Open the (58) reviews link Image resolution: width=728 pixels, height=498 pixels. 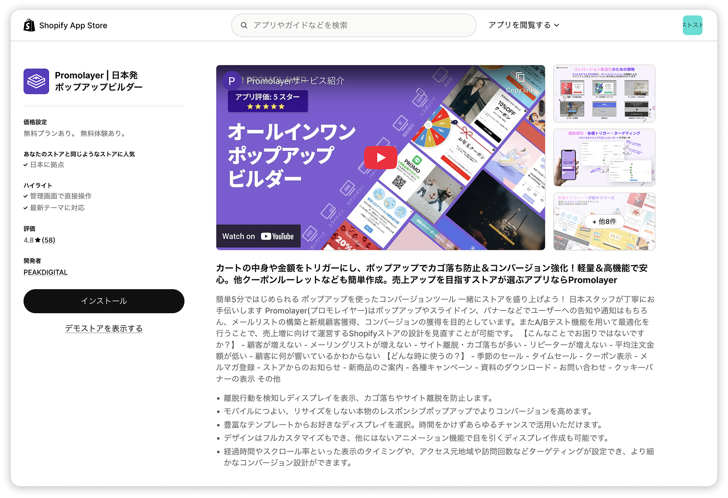tap(49, 240)
